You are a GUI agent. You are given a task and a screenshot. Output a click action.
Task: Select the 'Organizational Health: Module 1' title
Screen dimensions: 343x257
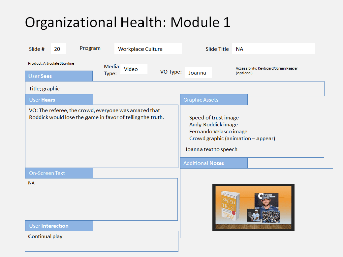click(128, 22)
